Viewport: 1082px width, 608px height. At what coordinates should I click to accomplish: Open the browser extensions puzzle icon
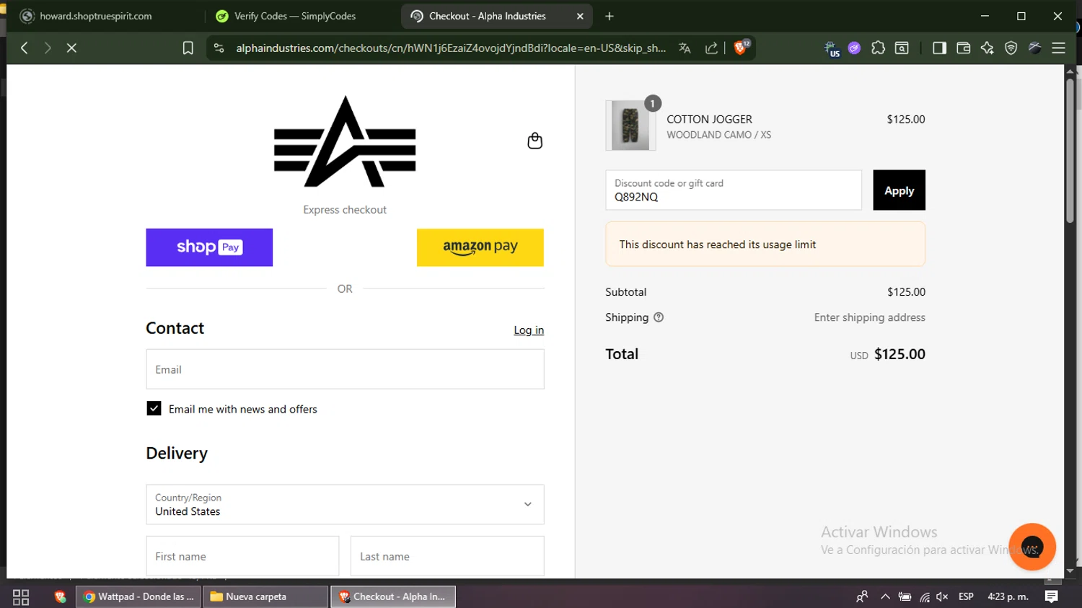pos(878,48)
